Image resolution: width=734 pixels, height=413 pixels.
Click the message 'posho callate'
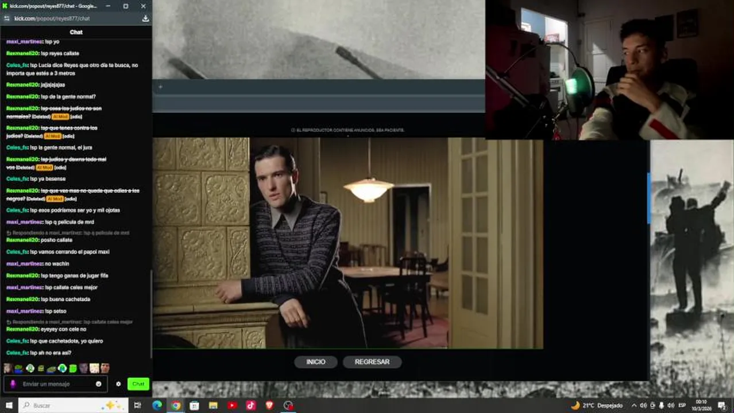click(x=56, y=240)
